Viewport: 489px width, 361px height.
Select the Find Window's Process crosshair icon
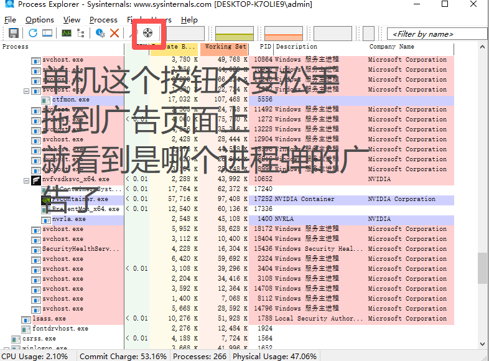pos(147,32)
